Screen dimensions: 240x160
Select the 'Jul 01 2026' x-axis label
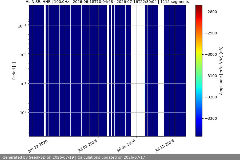(x=88, y=146)
